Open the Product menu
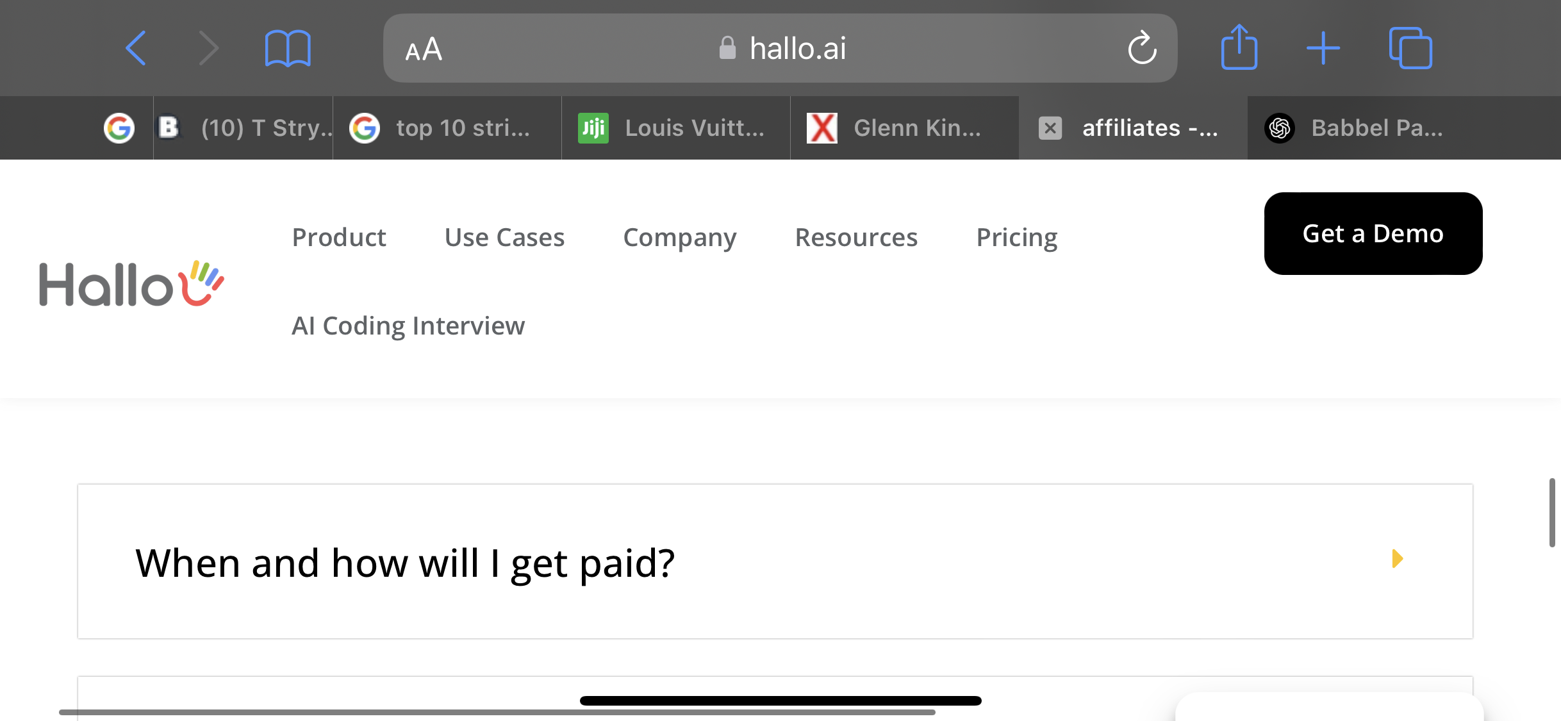This screenshot has width=1561, height=721. (x=339, y=237)
